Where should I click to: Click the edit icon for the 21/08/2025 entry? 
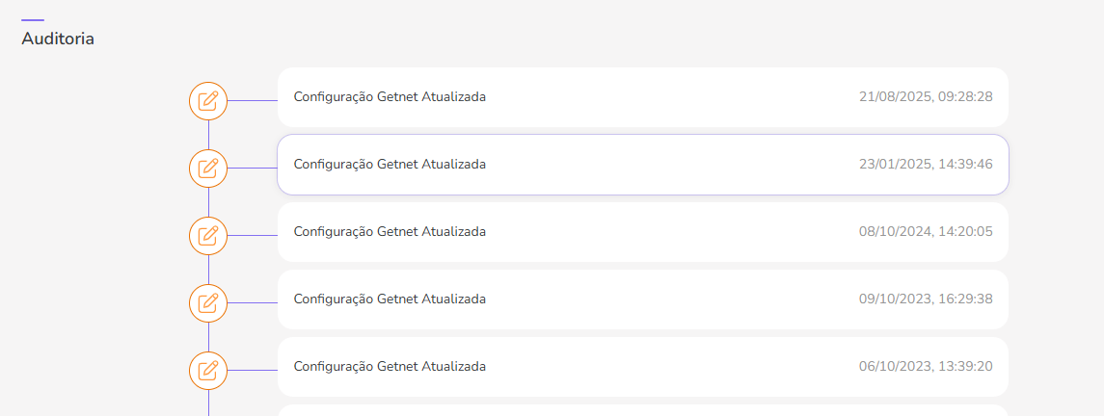207,100
